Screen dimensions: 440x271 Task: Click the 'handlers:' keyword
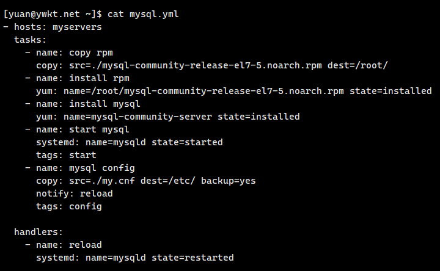click(x=38, y=232)
